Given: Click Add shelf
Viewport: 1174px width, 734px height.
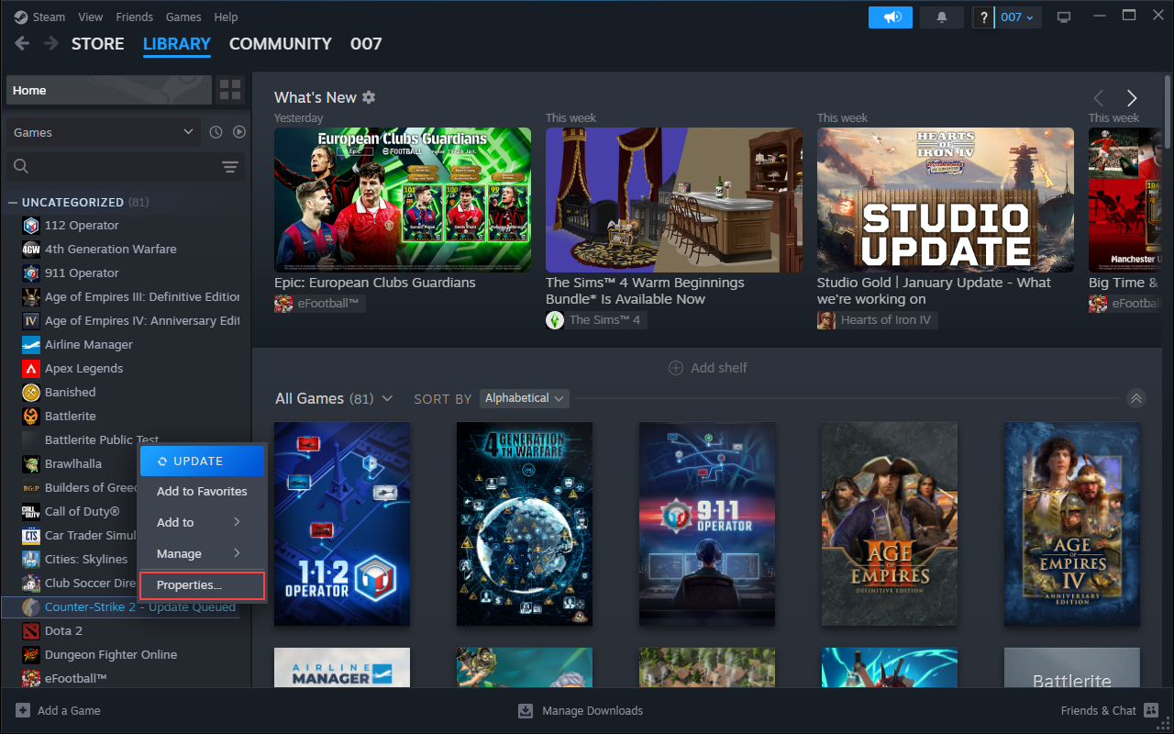Looking at the screenshot, I should coord(708,368).
